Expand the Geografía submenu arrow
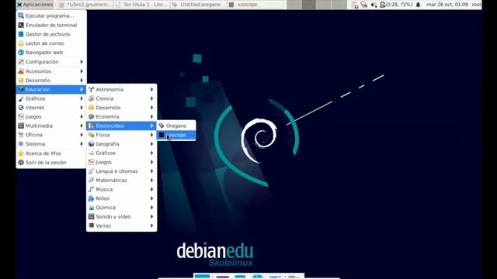This screenshot has width=497, height=279. [x=152, y=144]
